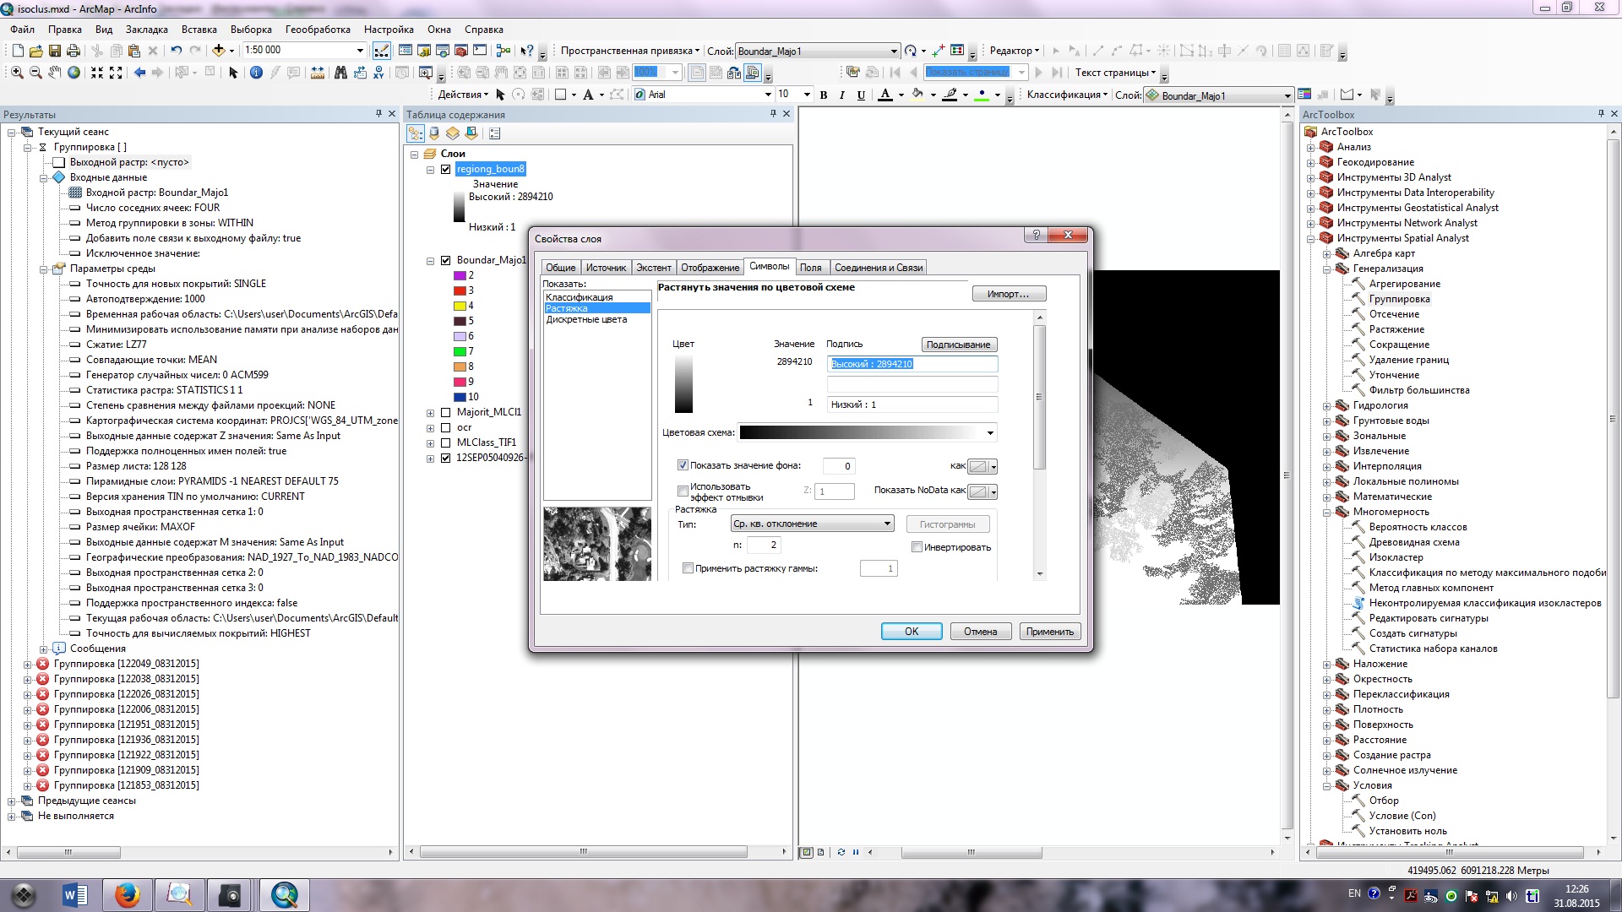Click the red swatch for class 3
This screenshot has width=1622, height=912.
tap(460, 290)
